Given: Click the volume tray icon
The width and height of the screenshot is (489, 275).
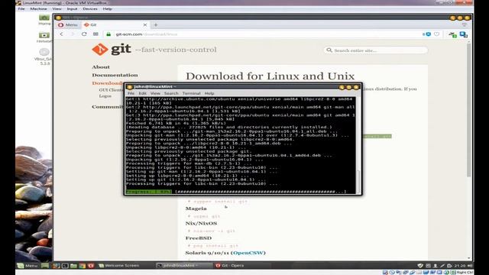Looking at the screenshot, I should coord(470,266).
